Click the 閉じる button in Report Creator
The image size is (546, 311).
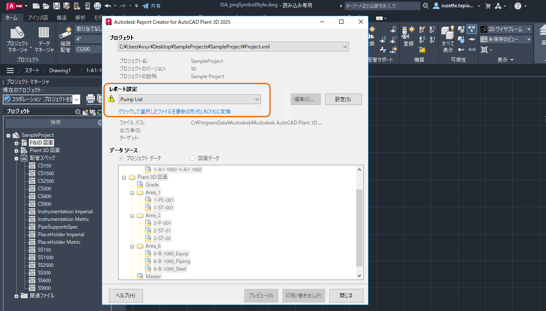346,296
